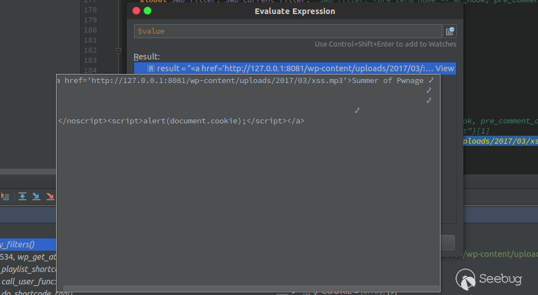538x295 pixels.
Task: Click the Step Into debugger icon
Action: point(36,196)
